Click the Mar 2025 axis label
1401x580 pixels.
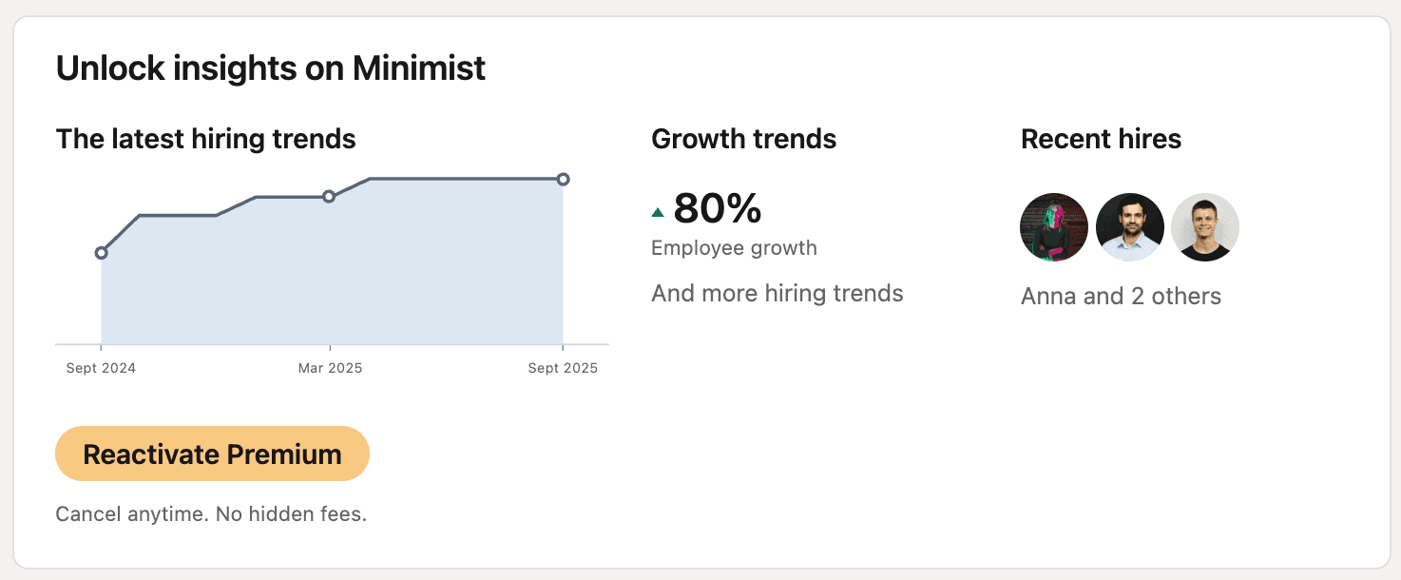(330, 368)
